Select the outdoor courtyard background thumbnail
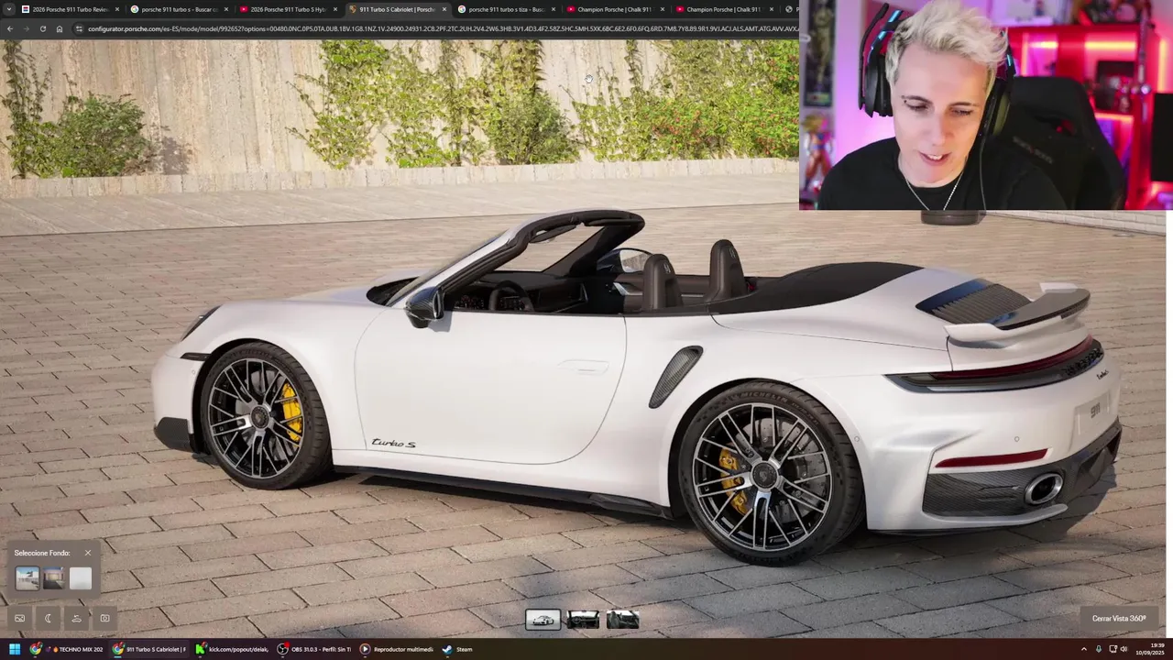This screenshot has height=660, width=1173. (x=27, y=577)
